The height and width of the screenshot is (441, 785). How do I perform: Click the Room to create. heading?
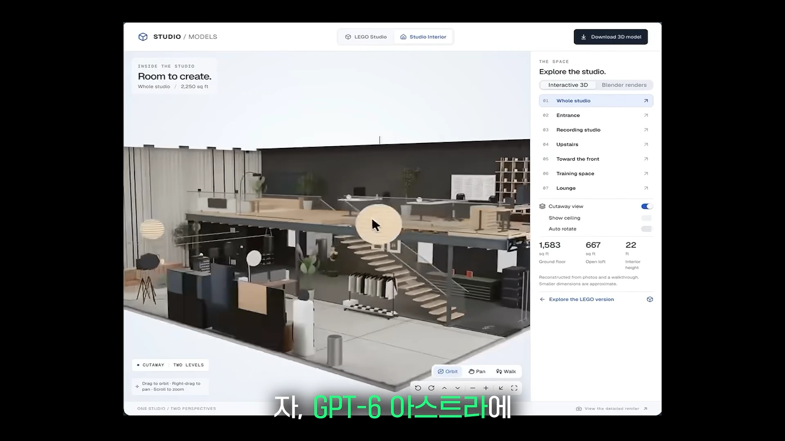pos(175,76)
